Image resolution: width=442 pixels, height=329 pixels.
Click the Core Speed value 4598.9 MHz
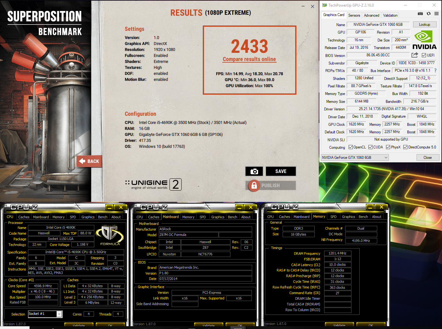coord(43,286)
